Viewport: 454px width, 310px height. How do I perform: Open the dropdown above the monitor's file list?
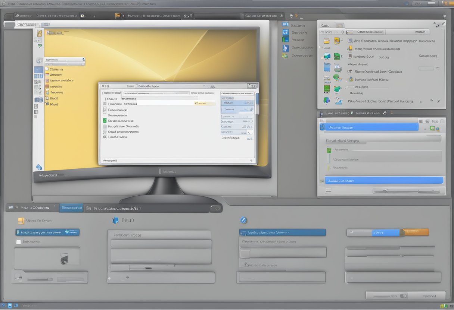(x=65, y=59)
